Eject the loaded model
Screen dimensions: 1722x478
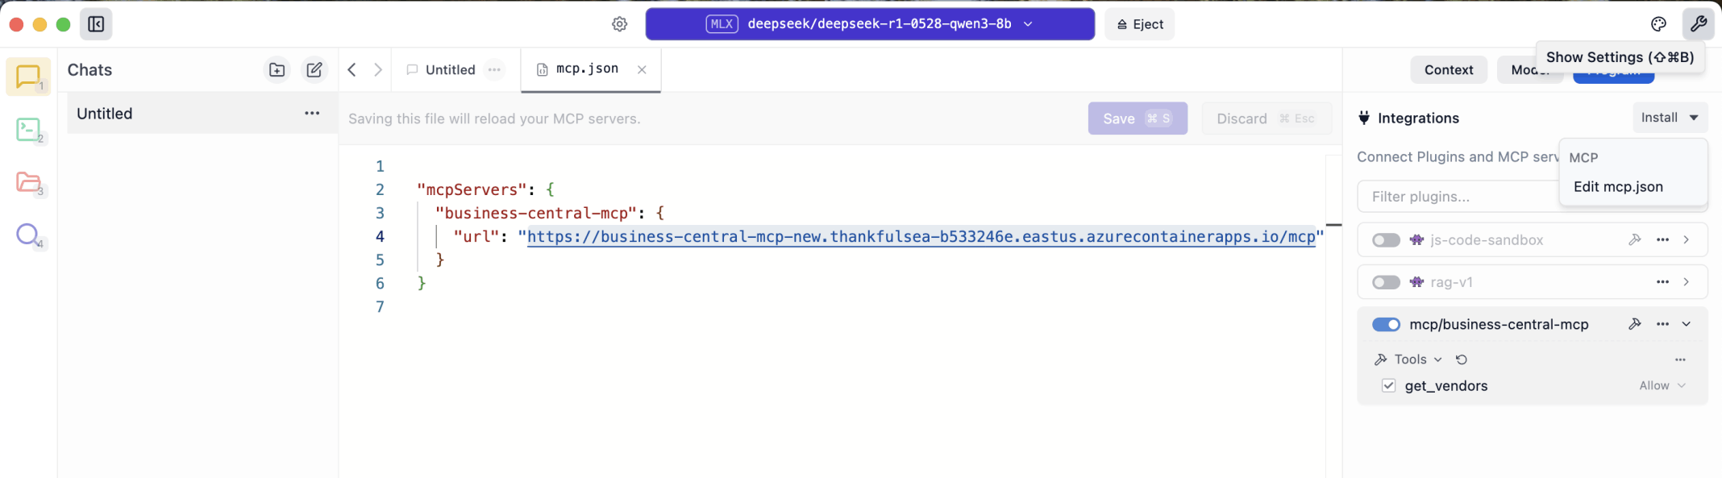click(1139, 24)
